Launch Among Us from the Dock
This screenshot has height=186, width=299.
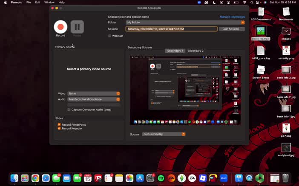pos(213,178)
